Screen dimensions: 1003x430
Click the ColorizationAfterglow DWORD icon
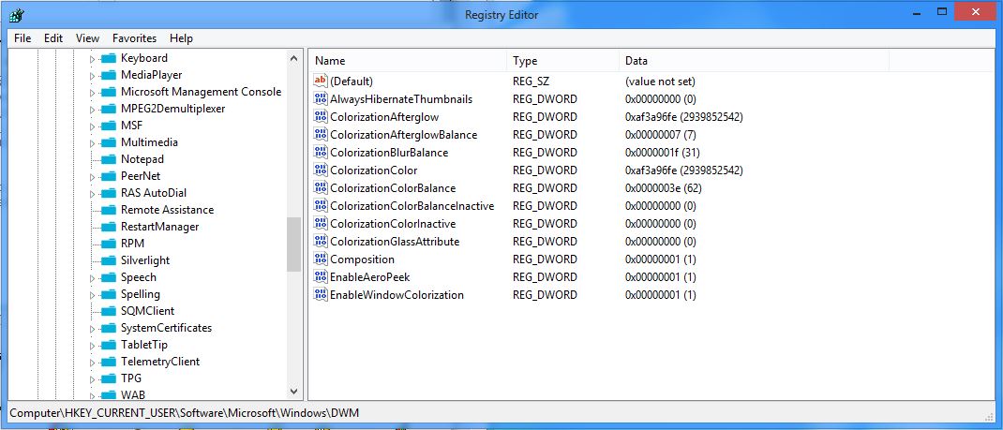pyautogui.click(x=321, y=117)
